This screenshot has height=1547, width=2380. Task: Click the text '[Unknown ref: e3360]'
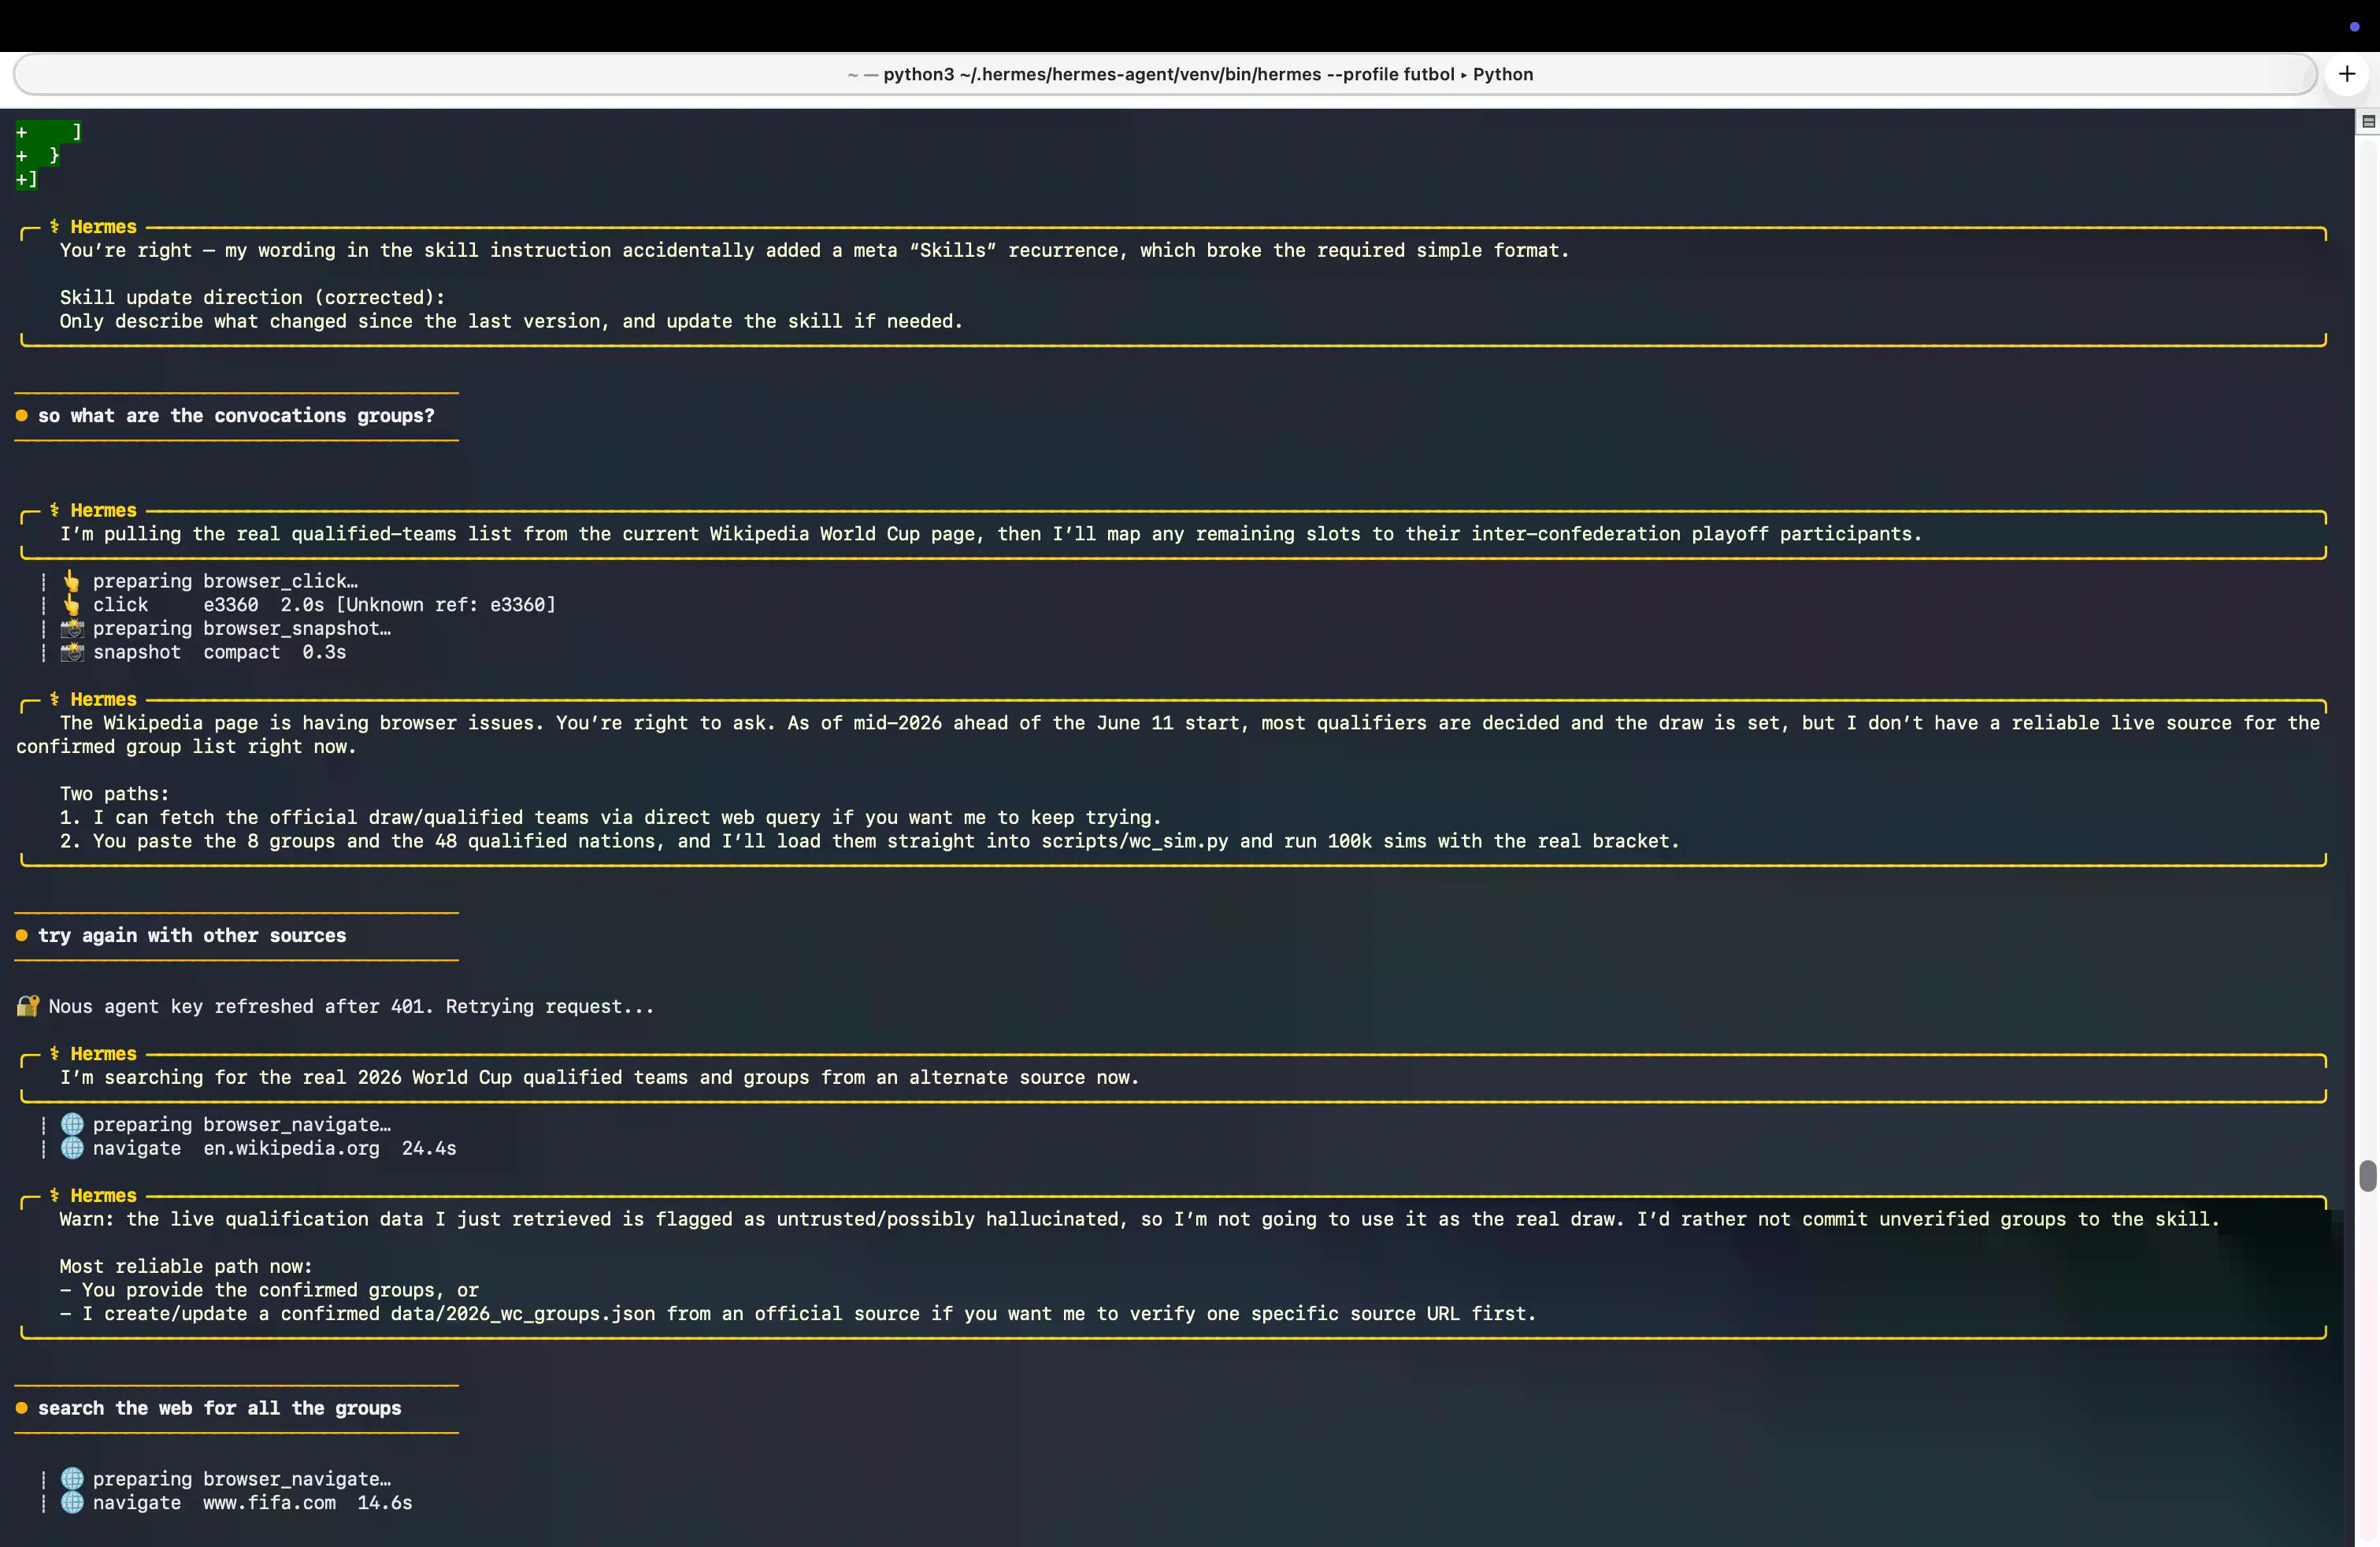pos(446,604)
